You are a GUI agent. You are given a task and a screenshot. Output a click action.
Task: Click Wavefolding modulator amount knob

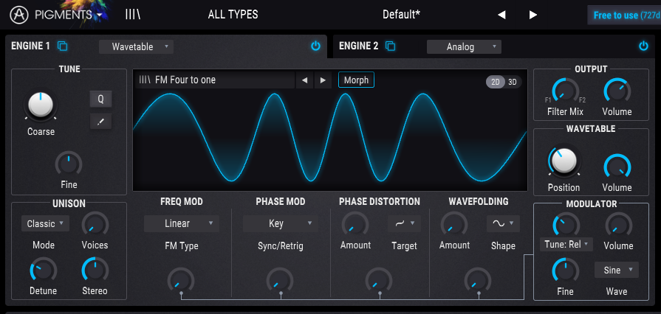pos(478,280)
